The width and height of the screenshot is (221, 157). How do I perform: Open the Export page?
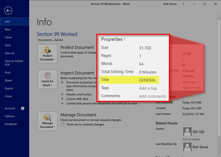14,89
